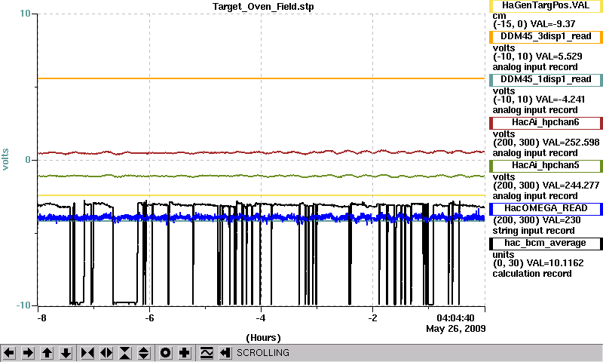Shift the plot up with the up arrow

(x=47, y=353)
